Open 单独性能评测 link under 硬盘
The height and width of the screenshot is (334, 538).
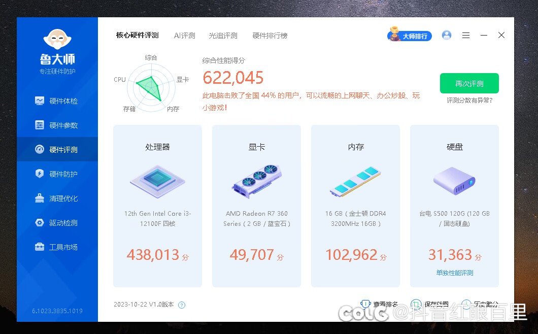click(454, 273)
